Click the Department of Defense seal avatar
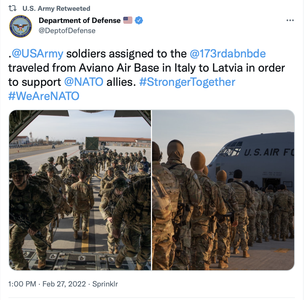Image resolution: width=304 pixels, height=300 pixels. (21, 26)
